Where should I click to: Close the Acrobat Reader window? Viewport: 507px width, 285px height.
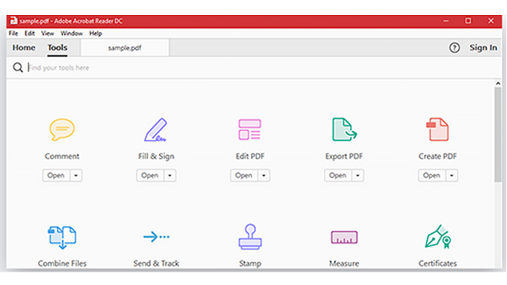tap(491, 21)
